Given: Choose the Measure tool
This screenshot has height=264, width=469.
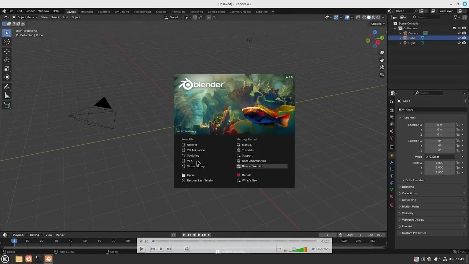Looking at the screenshot, I should (7, 96).
